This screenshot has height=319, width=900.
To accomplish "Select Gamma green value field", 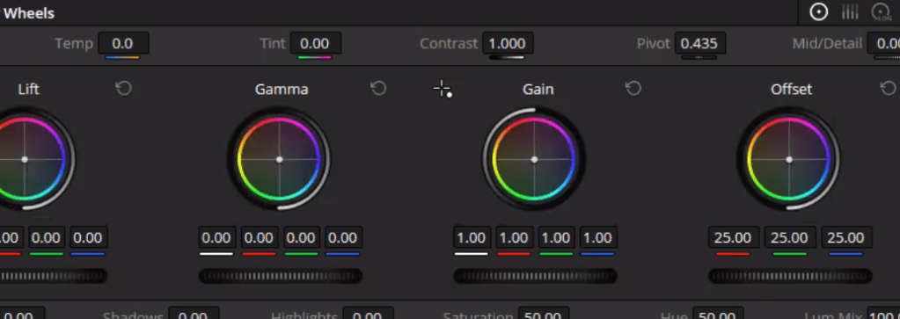I will [x=302, y=237].
